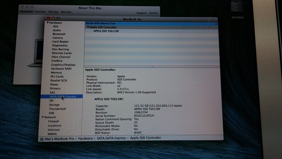Select Thunderbolt in the Hardware list
This screenshot has height=159, width=282.
57,109
